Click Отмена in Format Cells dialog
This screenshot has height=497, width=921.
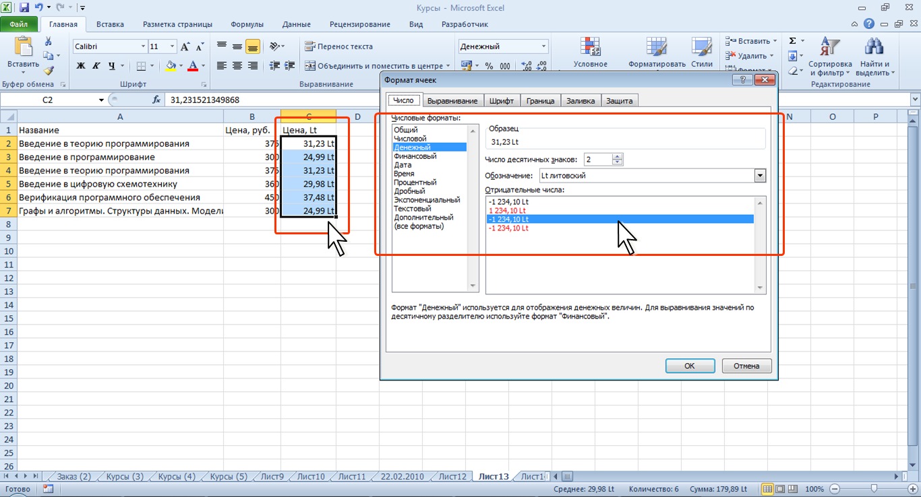(746, 366)
